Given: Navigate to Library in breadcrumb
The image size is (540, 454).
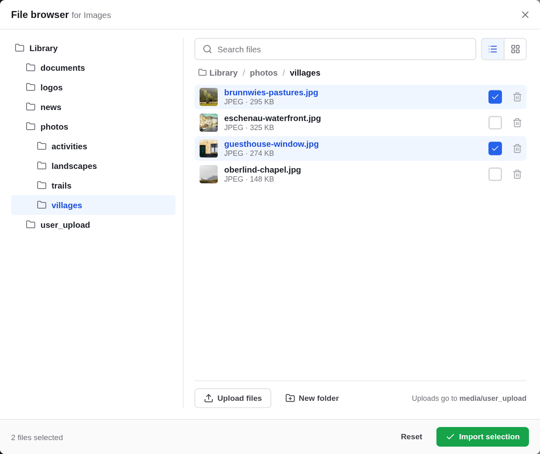Looking at the screenshot, I should point(218,73).
